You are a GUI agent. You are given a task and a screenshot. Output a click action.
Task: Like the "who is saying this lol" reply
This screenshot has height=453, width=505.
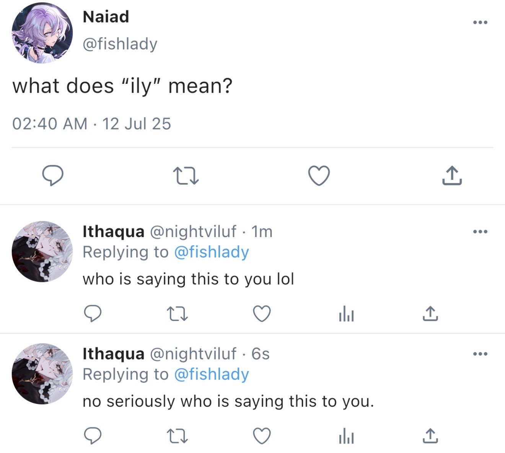click(262, 314)
